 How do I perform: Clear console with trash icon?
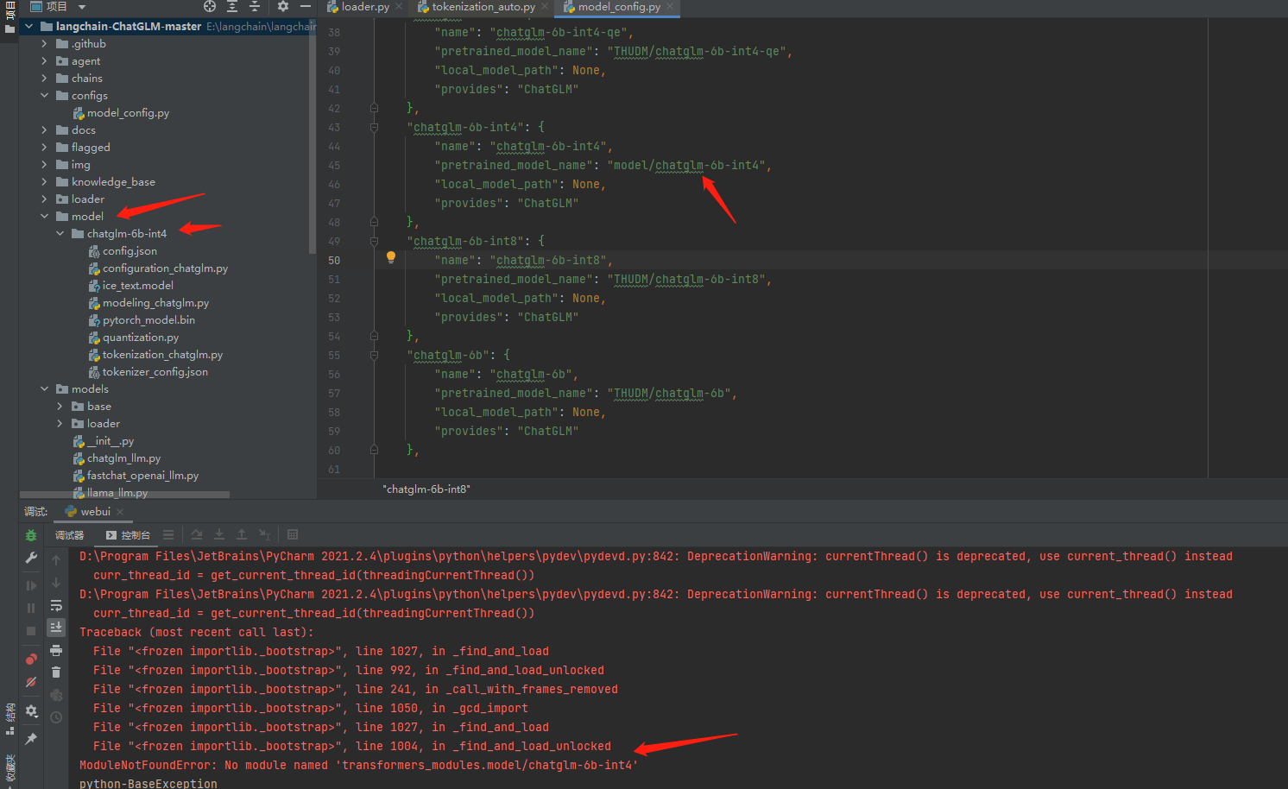[x=56, y=672]
